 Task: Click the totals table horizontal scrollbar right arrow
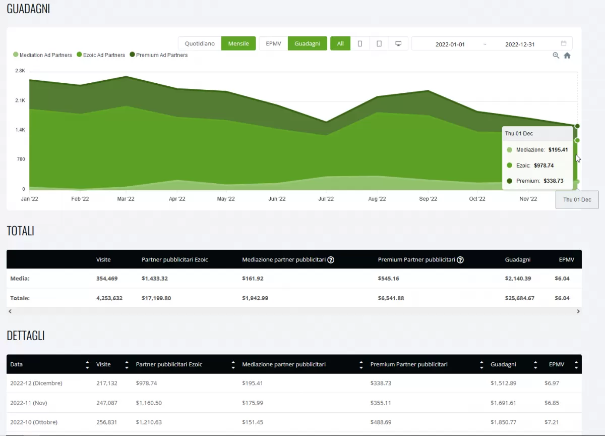click(x=578, y=312)
